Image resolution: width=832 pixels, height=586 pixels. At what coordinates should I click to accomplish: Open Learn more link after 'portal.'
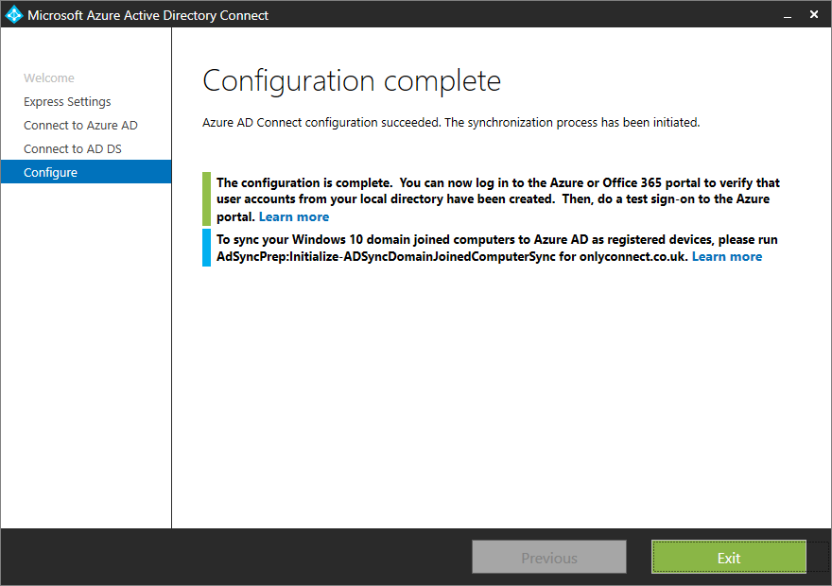294,216
